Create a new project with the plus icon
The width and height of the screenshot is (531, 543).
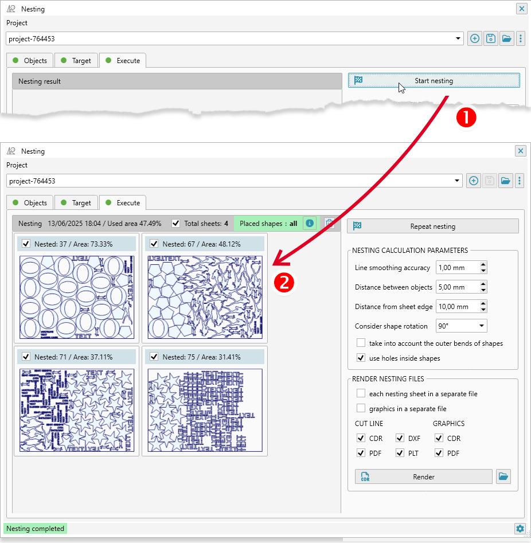click(x=473, y=181)
